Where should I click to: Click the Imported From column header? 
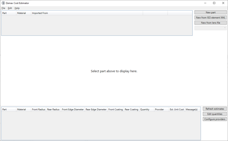pos(87,13)
